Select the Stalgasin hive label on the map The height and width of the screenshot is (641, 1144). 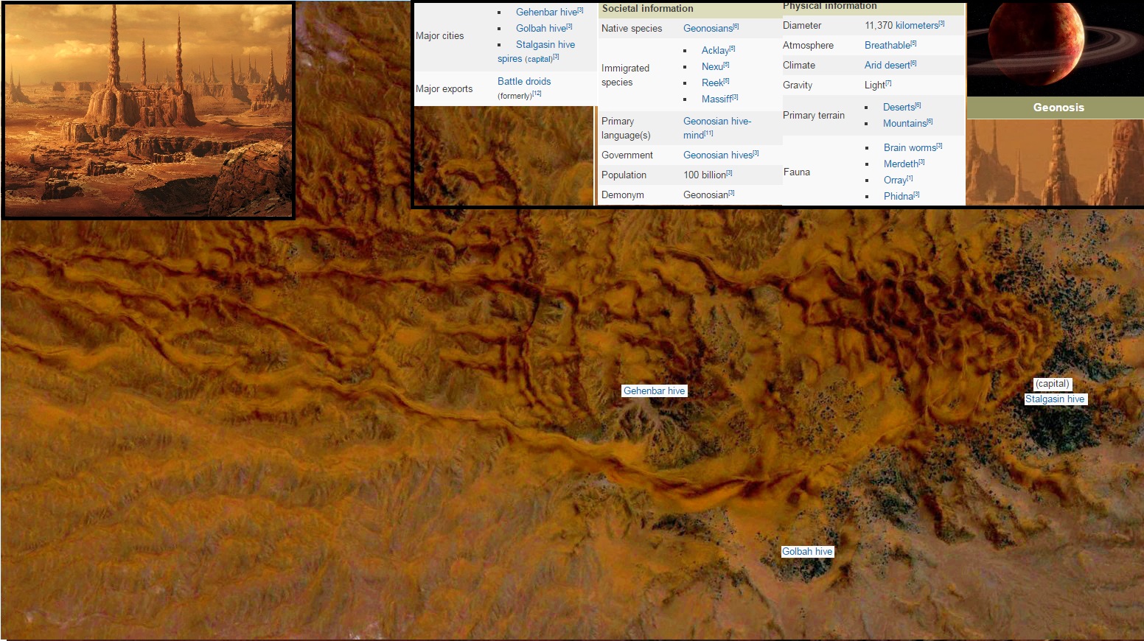(1055, 399)
